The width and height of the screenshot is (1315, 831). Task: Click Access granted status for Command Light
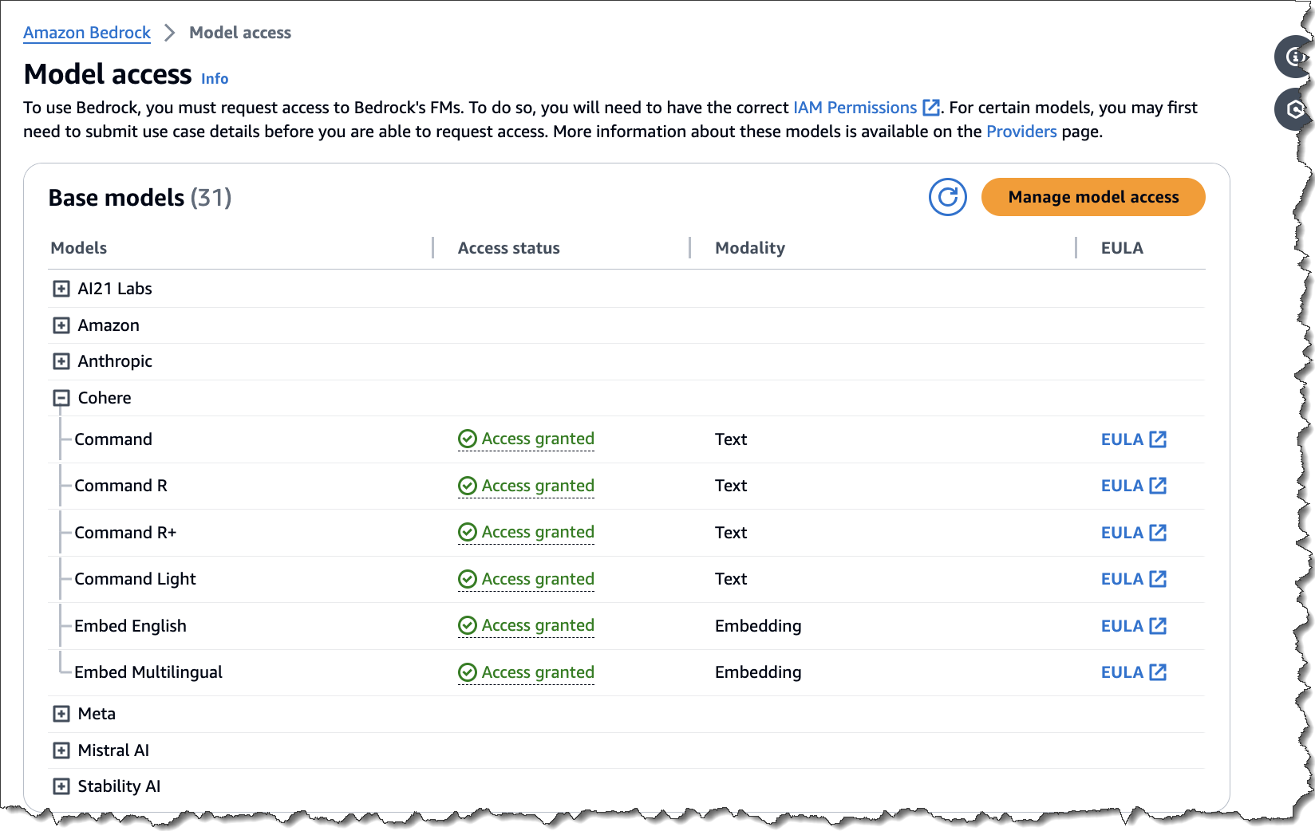(538, 579)
